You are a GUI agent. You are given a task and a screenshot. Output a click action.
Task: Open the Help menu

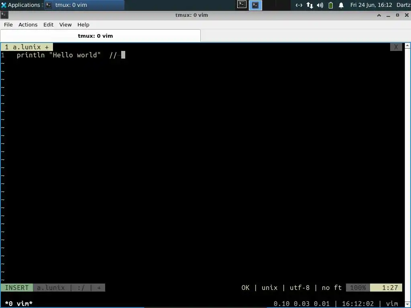83,24
